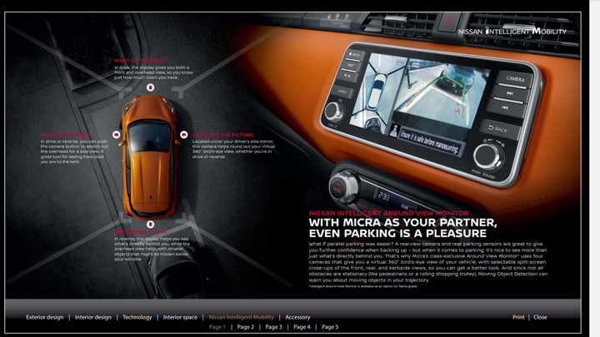Click the BACK button on the pictured head unit

click(498, 129)
